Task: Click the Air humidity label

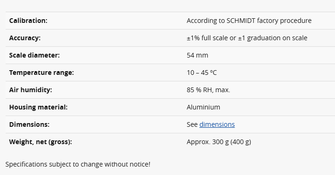Action: [x=30, y=90]
